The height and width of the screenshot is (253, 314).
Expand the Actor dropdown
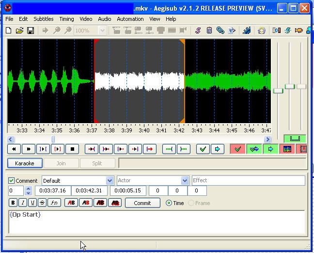coord(185,181)
